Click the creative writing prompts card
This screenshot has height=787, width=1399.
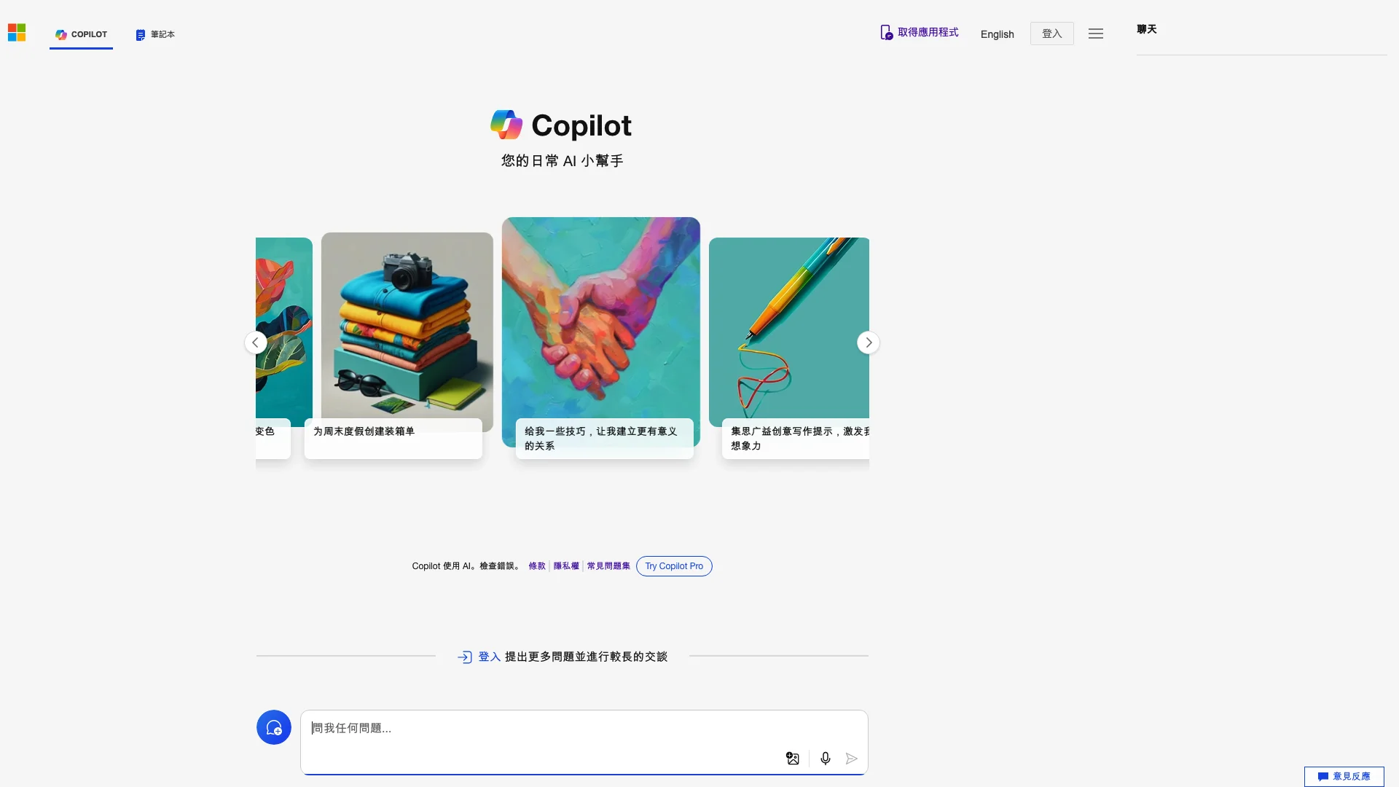[789, 346]
